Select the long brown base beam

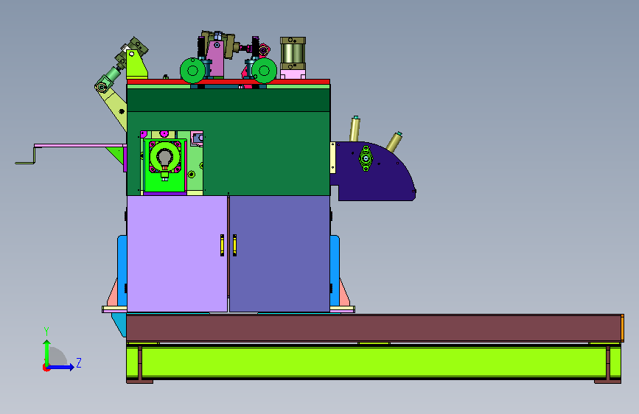point(374,328)
